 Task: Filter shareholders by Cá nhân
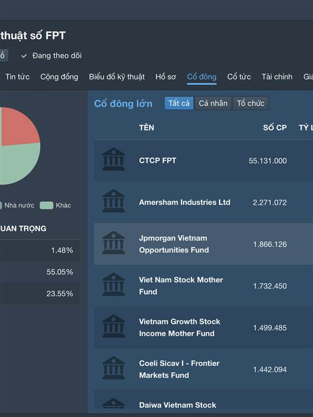point(213,103)
